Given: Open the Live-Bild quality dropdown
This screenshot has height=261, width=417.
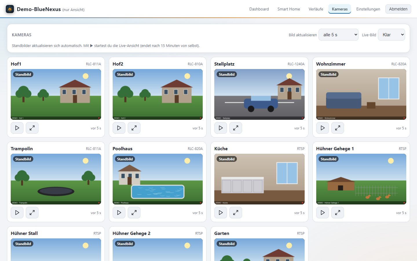Looking at the screenshot, I should pos(392,35).
